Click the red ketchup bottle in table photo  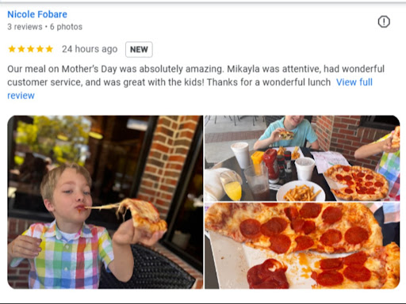[270, 164]
